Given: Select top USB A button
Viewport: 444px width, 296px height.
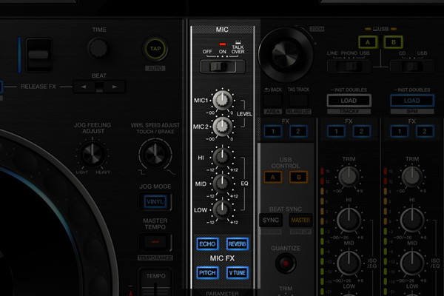Looking at the screenshot, I should [x=368, y=42].
